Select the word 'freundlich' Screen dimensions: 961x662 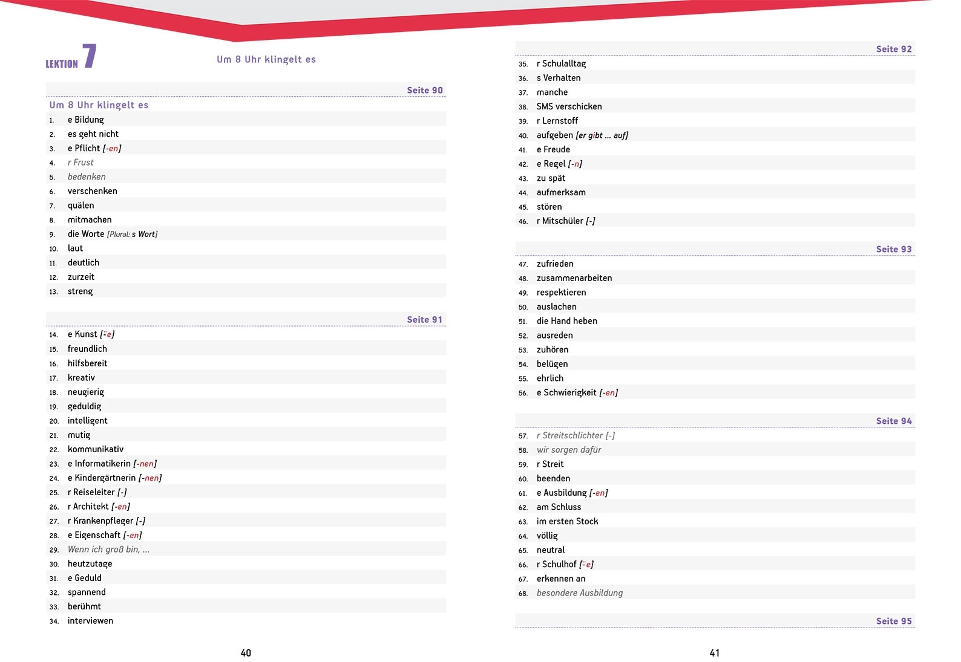pos(87,349)
